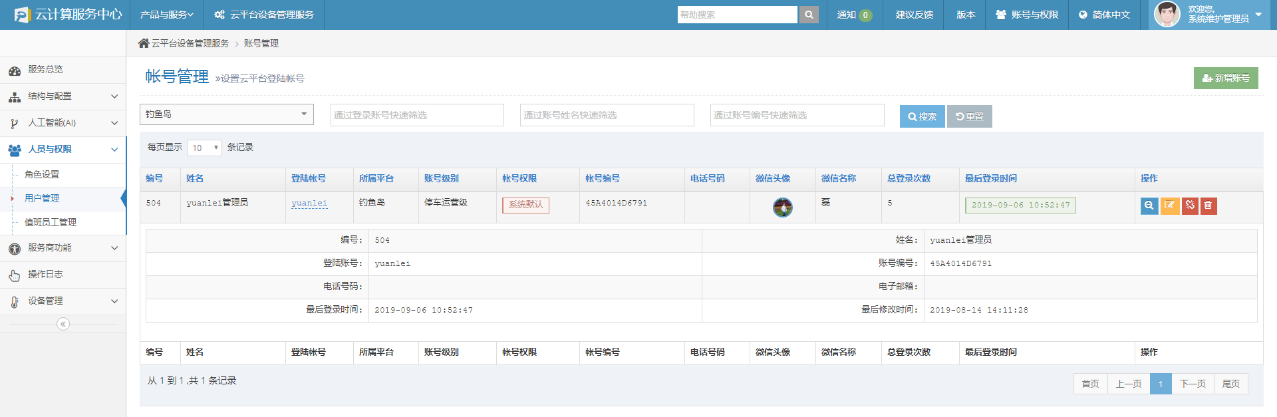Click the home icon in the breadcrumb
Image resolution: width=1277 pixels, height=417 pixels.
click(x=144, y=43)
